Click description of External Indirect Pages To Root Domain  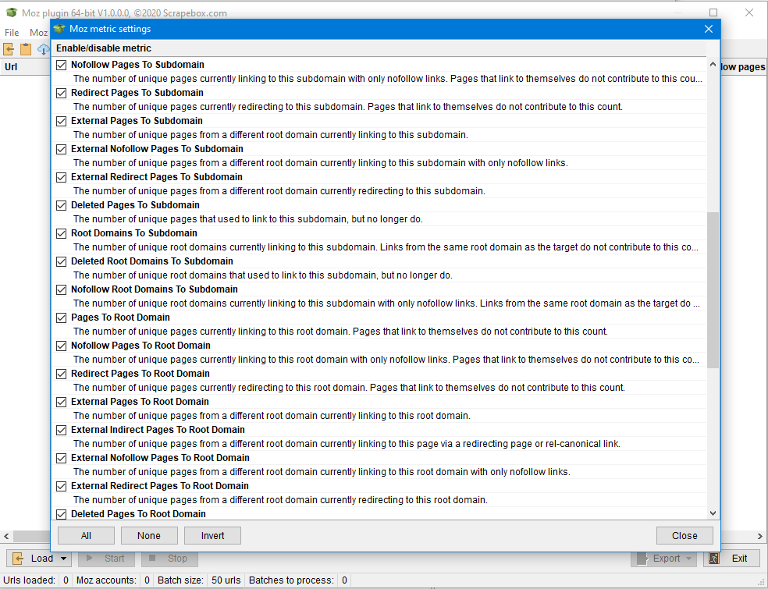(347, 444)
